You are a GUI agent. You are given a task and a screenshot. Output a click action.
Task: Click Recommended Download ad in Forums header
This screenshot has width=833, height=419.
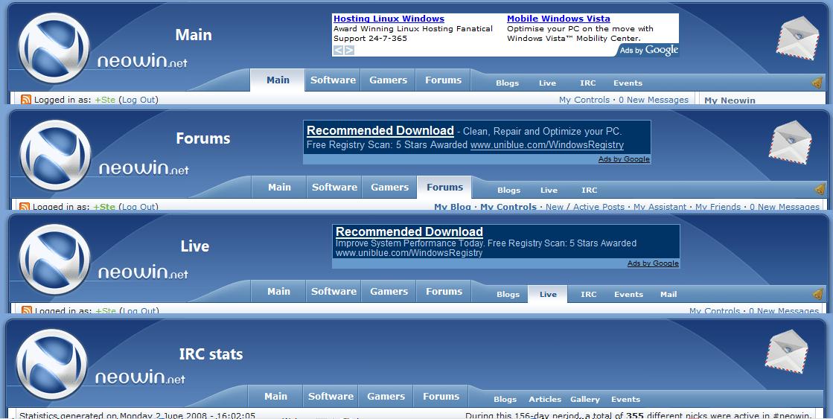pyautogui.click(x=380, y=131)
